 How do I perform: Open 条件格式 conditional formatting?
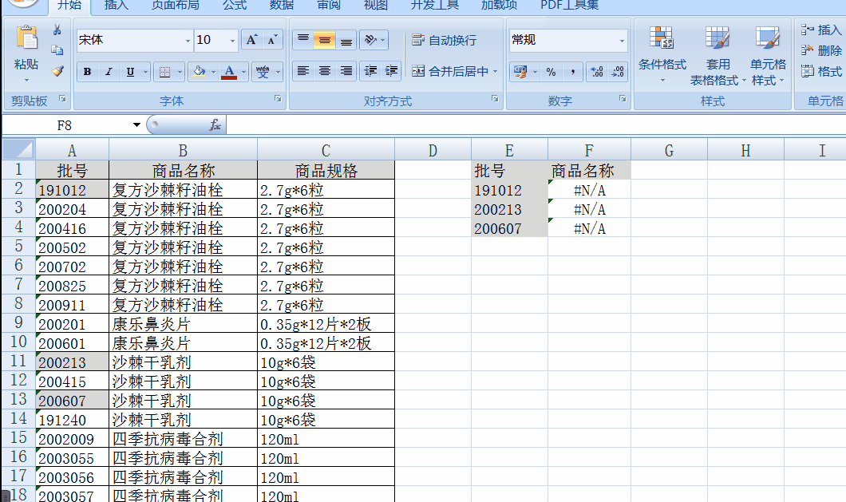662,55
